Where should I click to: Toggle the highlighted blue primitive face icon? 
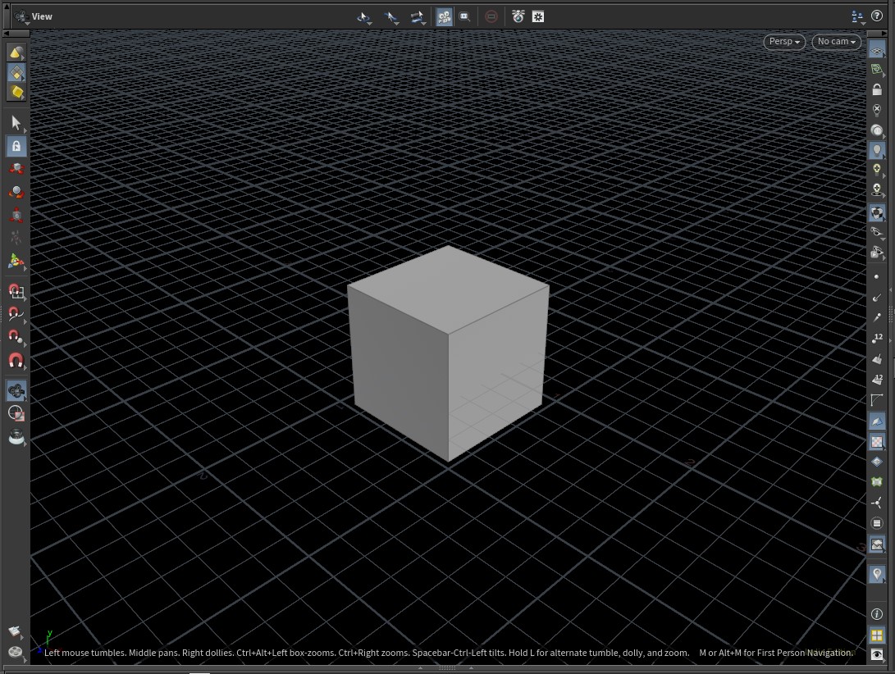click(x=877, y=421)
